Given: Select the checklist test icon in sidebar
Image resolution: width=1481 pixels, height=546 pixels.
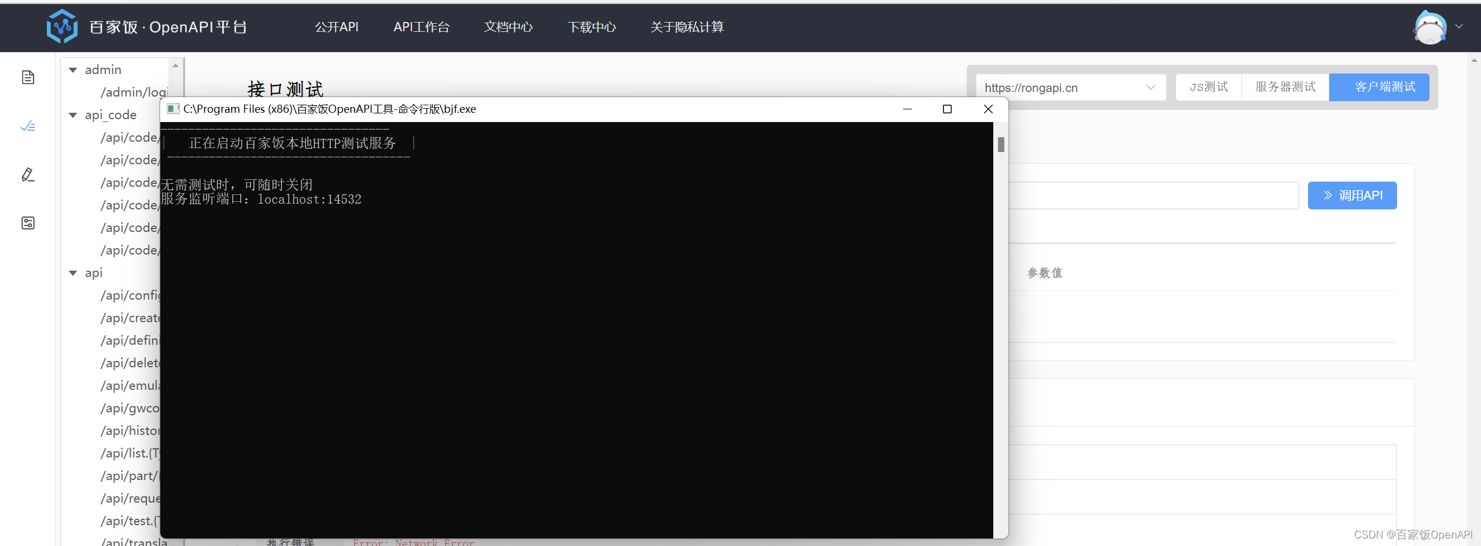Looking at the screenshot, I should (28, 126).
